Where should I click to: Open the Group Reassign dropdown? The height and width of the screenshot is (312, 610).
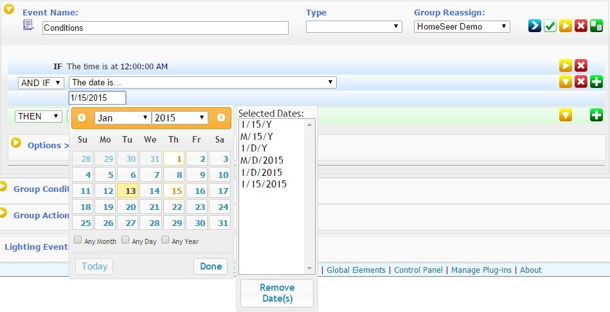[x=462, y=27]
